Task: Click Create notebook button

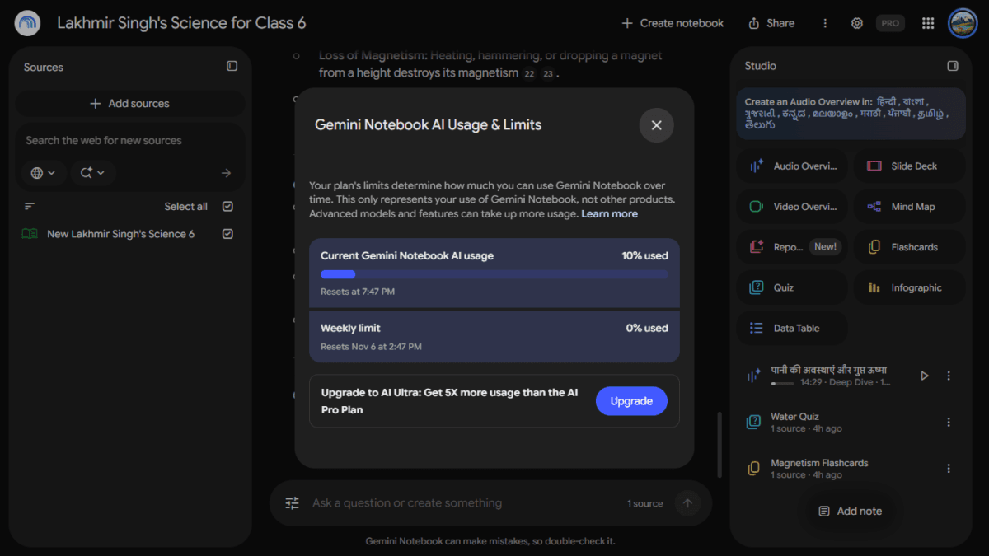Action: click(x=673, y=23)
